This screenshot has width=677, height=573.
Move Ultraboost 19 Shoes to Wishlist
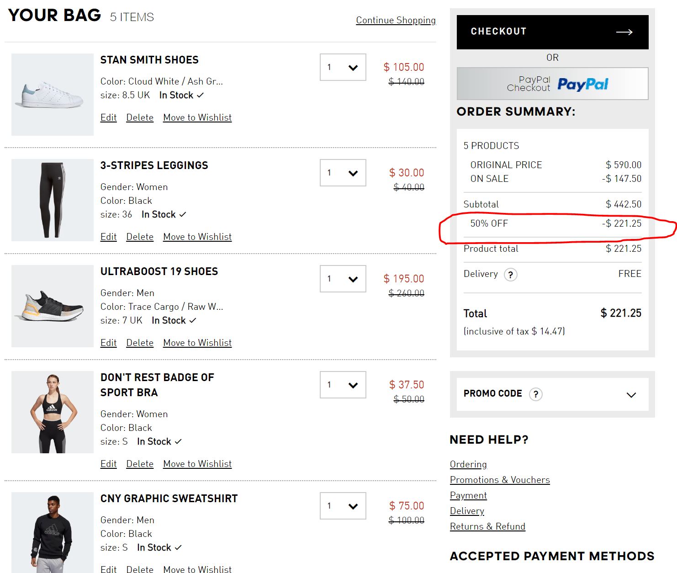[x=197, y=343]
